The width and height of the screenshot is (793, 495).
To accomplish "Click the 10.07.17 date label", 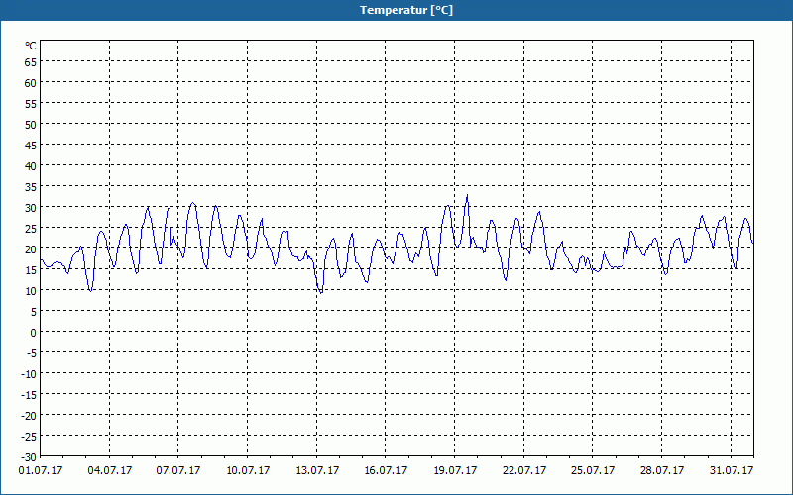I will [248, 471].
